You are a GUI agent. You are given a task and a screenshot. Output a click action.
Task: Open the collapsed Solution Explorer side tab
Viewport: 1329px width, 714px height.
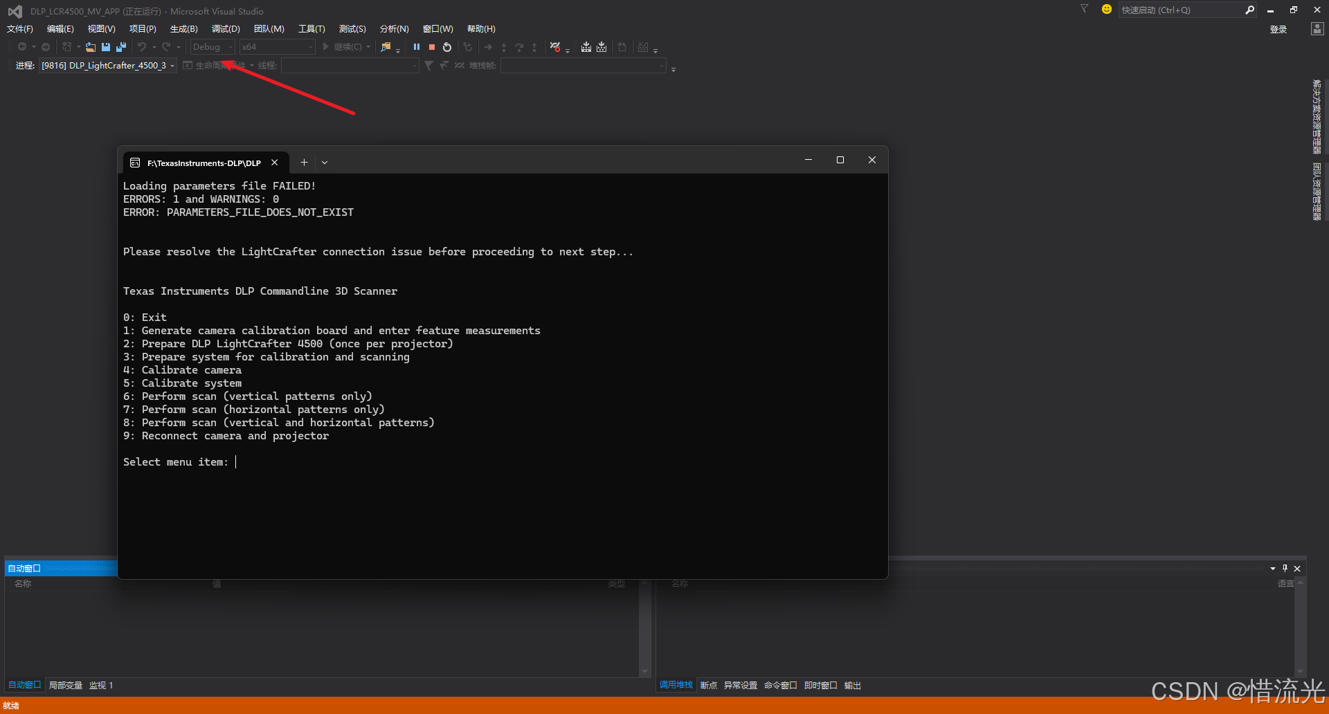point(1317,116)
